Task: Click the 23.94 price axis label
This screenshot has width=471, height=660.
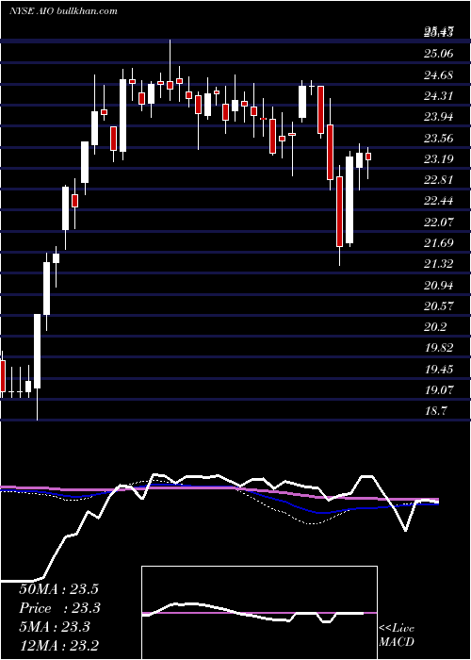Action: pos(439,117)
